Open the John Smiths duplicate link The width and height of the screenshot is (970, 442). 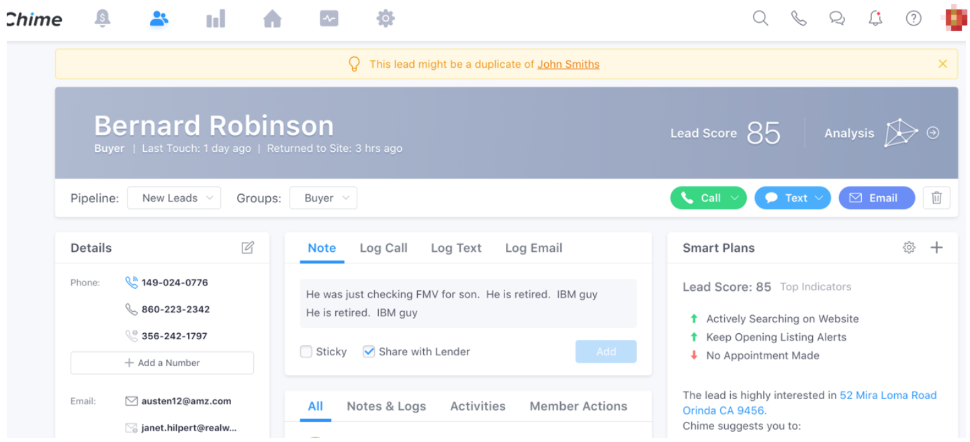[568, 64]
